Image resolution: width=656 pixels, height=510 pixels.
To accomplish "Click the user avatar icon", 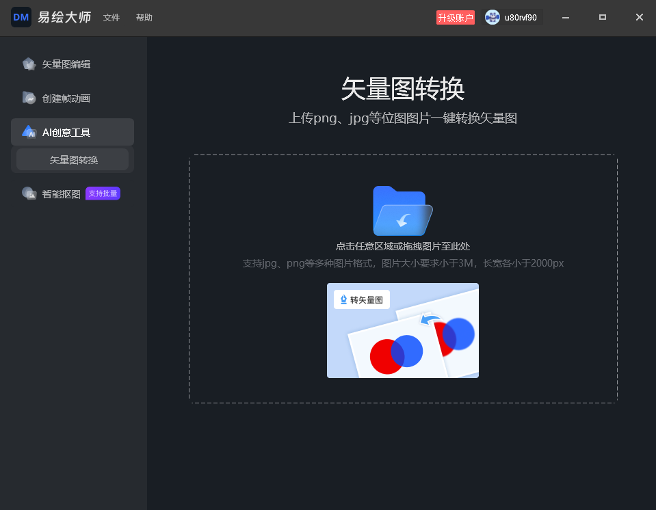I will click(x=492, y=17).
